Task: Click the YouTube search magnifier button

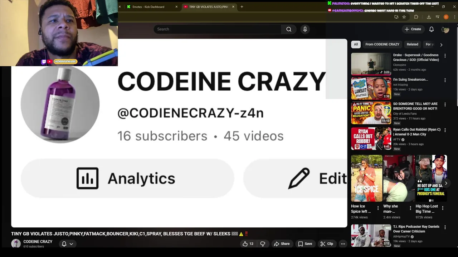Action: [289, 29]
